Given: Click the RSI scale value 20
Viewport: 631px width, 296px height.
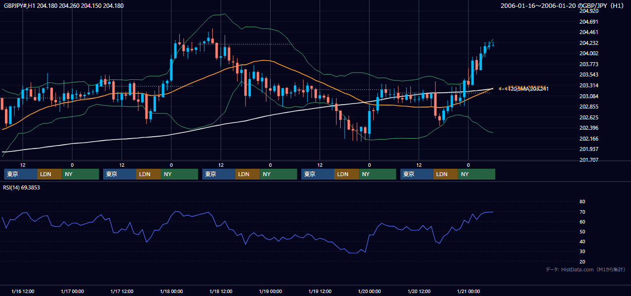Looking at the screenshot, I should (582, 261).
